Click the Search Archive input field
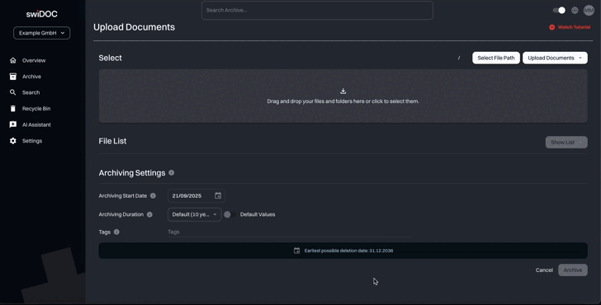This screenshot has height=305, width=601. point(317,11)
